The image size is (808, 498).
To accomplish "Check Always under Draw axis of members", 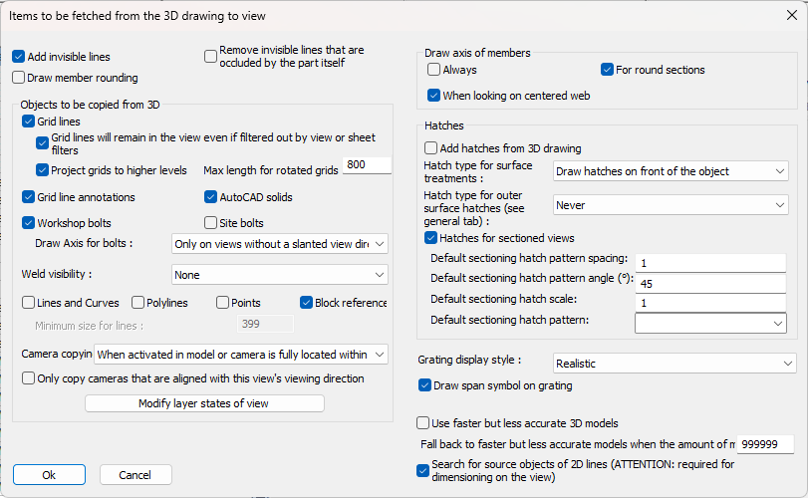I will (434, 70).
